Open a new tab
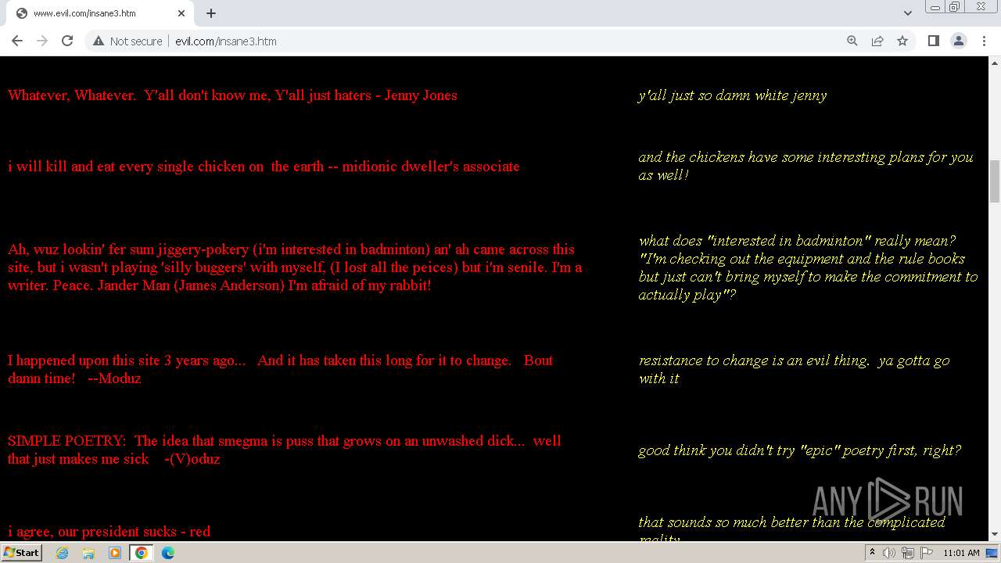The width and height of the screenshot is (1001, 563). 211,13
